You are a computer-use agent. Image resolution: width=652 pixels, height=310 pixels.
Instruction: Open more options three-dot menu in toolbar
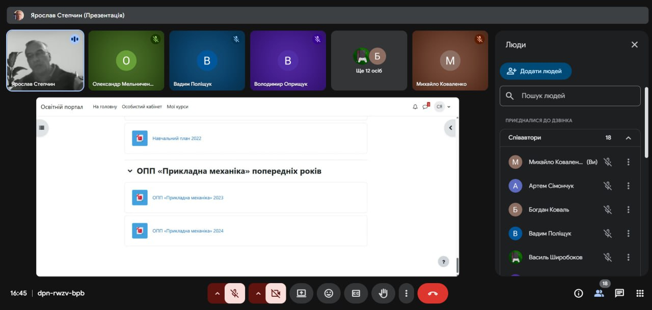tap(406, 293)
